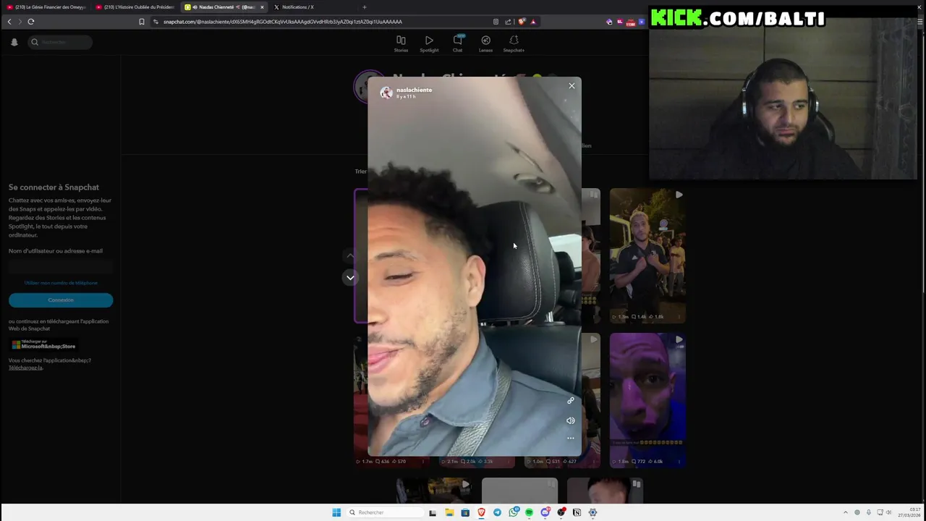Open a new browser tab
Image resolution: width=926 pixels, height=521 pixels.
click(x=364, y=7)
